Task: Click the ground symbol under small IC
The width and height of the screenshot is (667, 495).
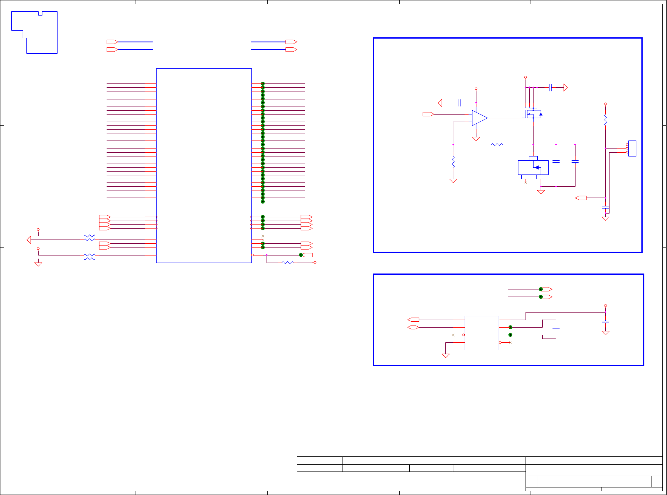Action: [x=446, y=356]
